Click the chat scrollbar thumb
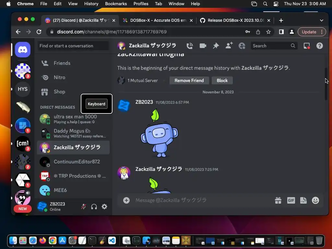The height and width of the screenshot is (249, 332). [x=326, y=84]
